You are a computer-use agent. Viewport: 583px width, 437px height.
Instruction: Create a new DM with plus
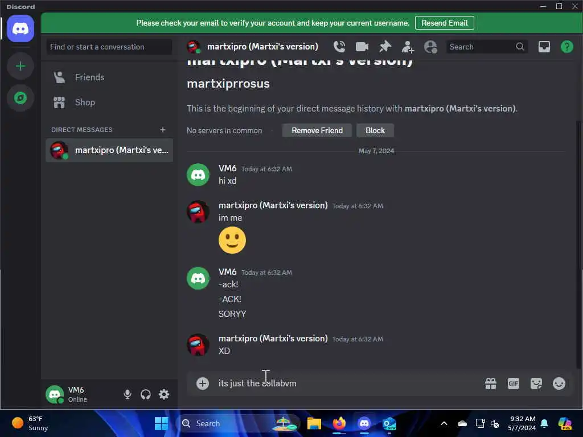[x=162, y=130]
